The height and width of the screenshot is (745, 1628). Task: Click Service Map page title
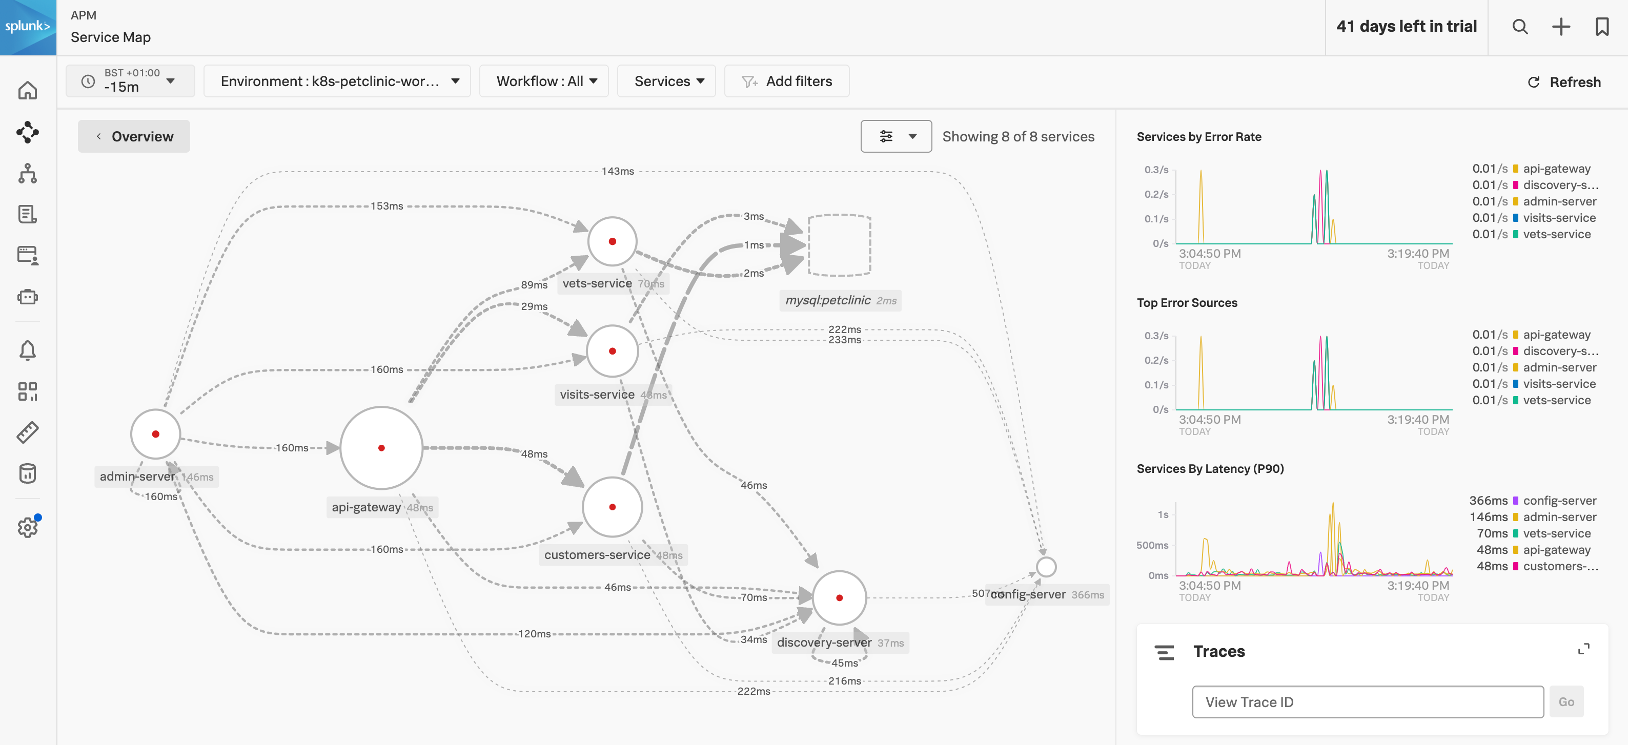tap(111, 37)
